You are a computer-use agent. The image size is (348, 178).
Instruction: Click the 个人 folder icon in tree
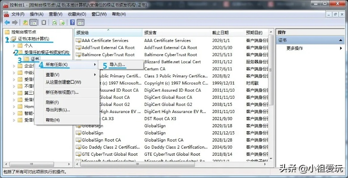pyautogui.click(x=20, y=46)
